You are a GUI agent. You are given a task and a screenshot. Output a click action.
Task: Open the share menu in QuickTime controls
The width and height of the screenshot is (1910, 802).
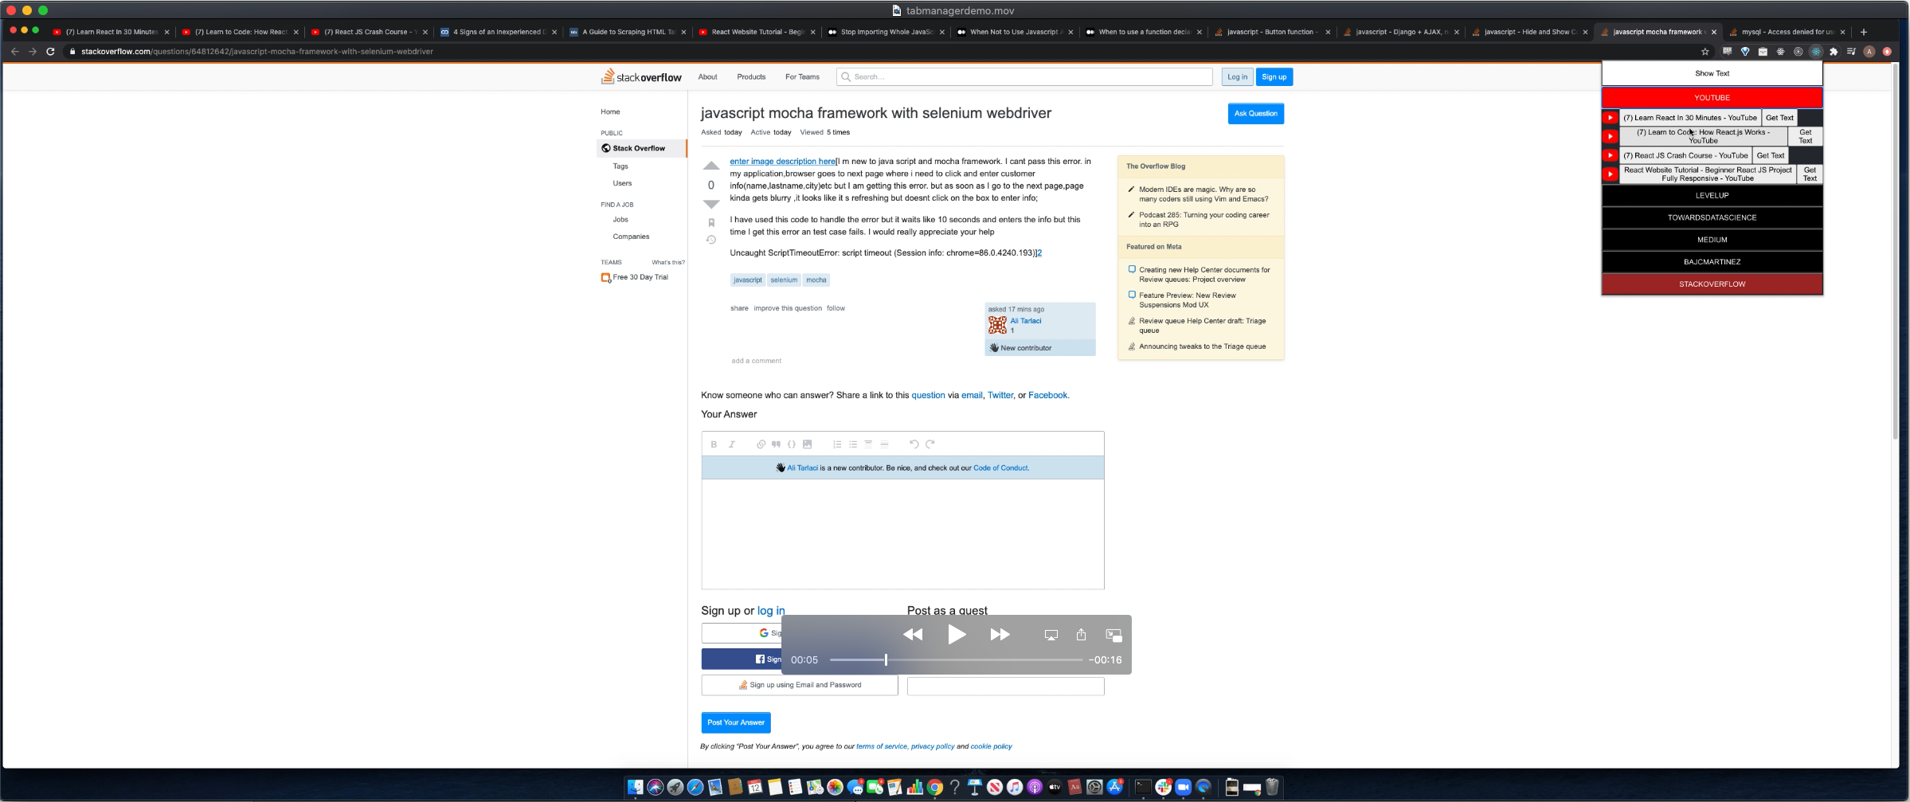pos(1081,635)
